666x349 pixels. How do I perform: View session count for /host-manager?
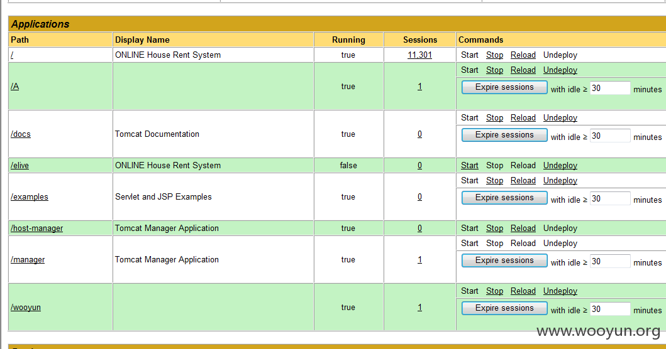tap(419, 228)
